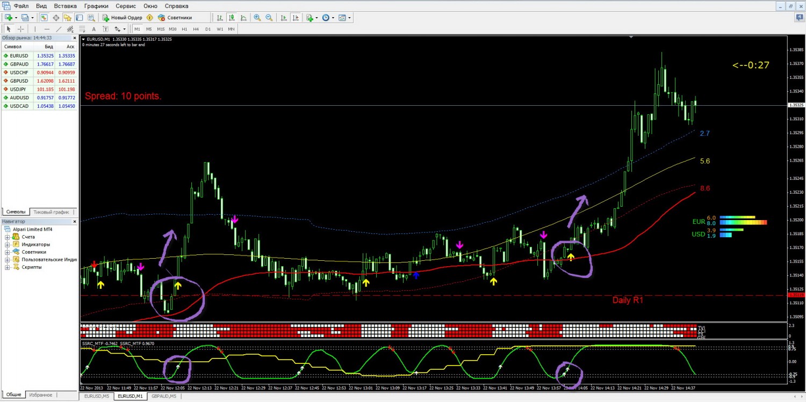Open the Data Window crosshair-target icon

pos(56,18)
